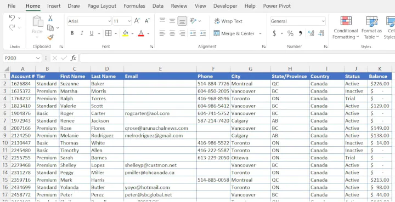Screen dimensions: 395x202
Task: Expand the fill color dropdown arrow
Action: (132, 33)
